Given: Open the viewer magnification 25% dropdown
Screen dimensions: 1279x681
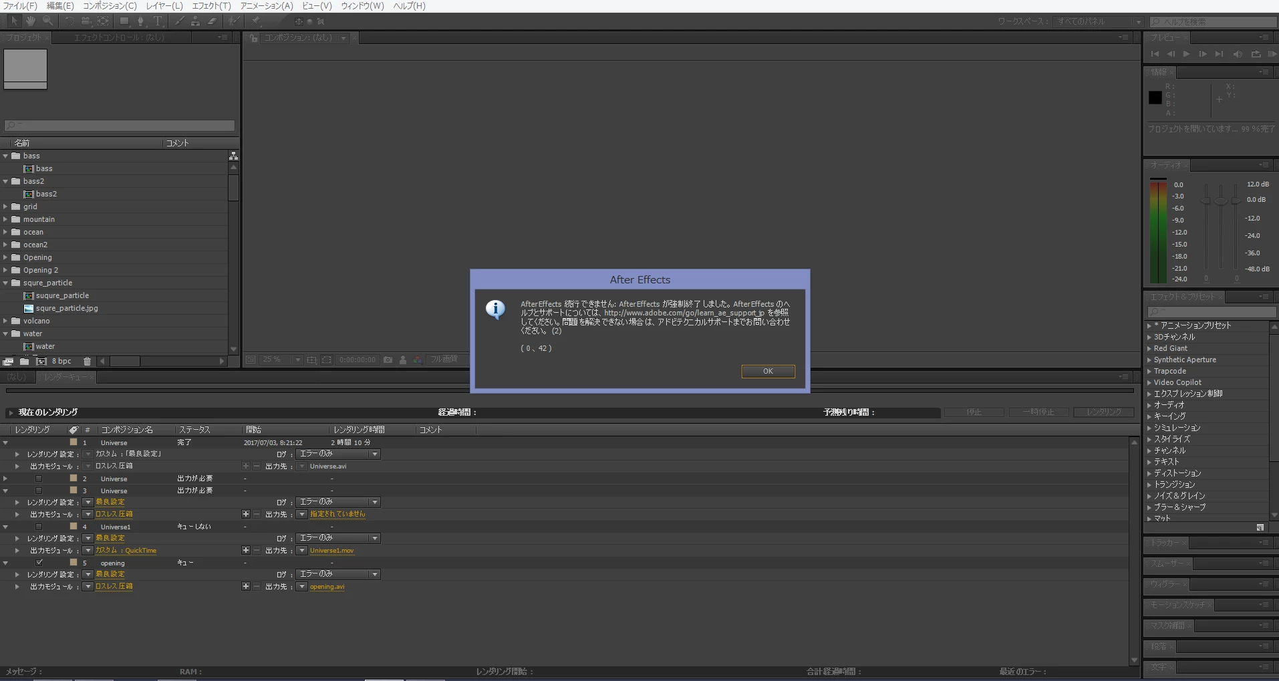Looking at the screenshot, I should pos(281,360).
